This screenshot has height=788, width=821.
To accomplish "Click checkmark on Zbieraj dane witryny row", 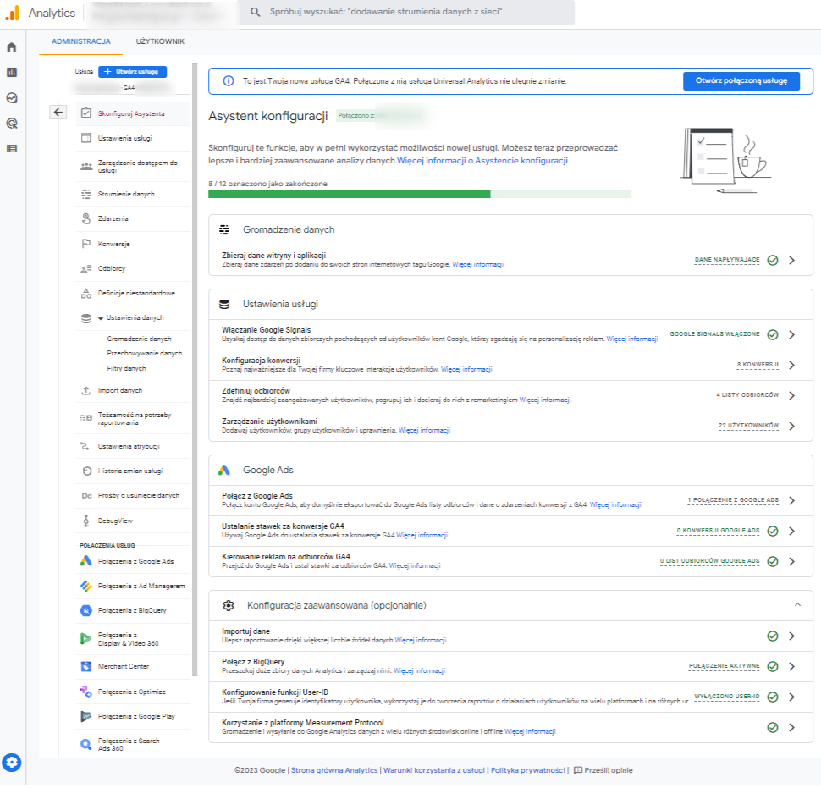I will click(x=772, y=260).
